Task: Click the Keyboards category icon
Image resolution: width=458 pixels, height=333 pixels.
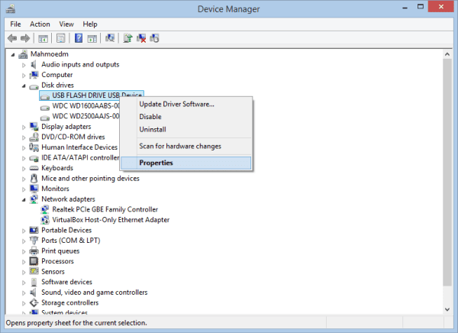Action: pyautogui.click(x=34, y=168)
